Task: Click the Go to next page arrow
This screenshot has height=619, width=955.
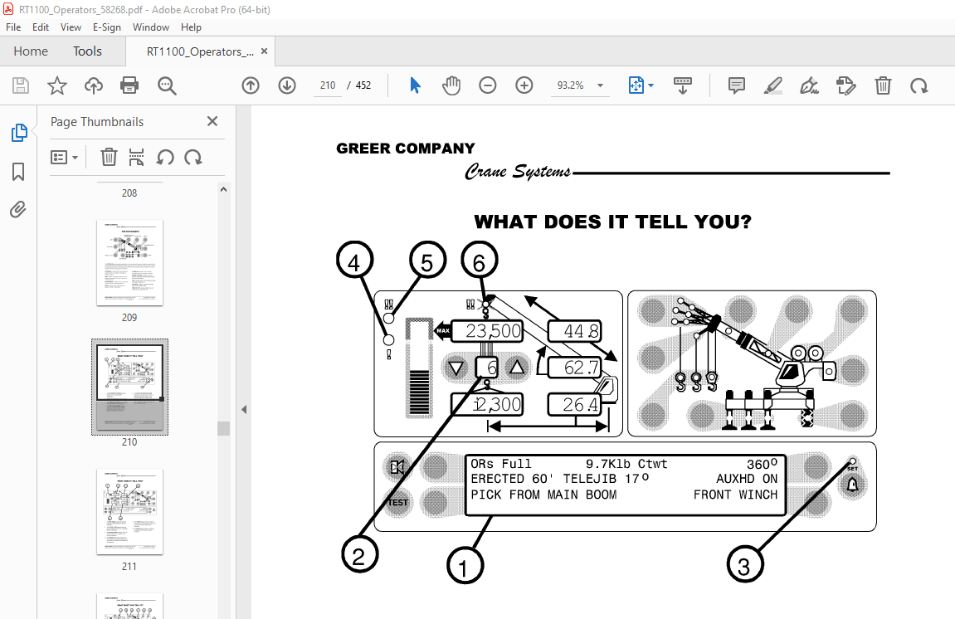Action: tap(286, 85)
